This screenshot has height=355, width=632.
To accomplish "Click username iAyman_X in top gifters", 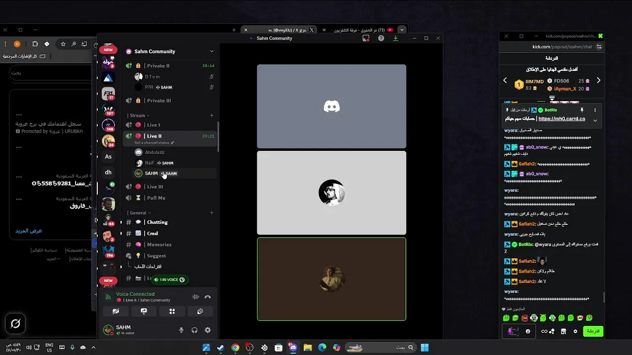I will tap(565, 89).
